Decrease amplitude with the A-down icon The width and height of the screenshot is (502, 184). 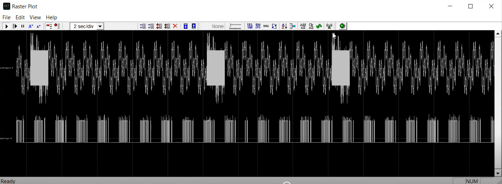[38, 26]
